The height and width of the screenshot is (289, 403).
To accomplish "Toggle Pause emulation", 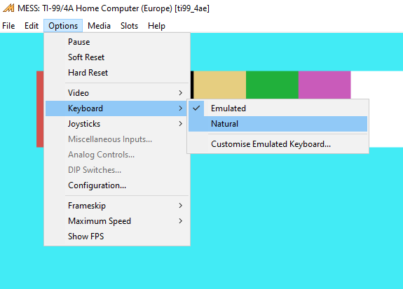I will click(117, 42).
